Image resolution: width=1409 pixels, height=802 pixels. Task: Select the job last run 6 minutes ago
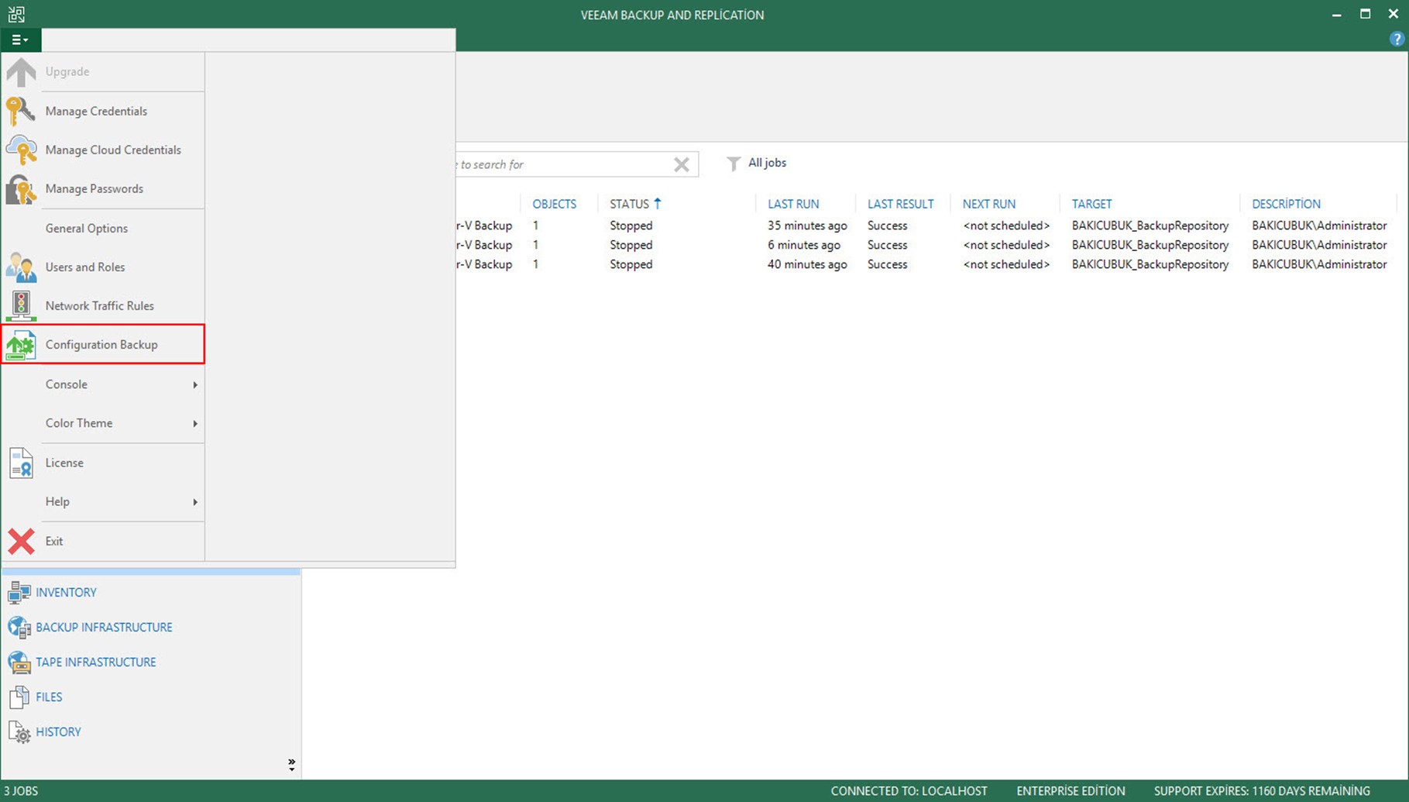(x=928, y=245)
